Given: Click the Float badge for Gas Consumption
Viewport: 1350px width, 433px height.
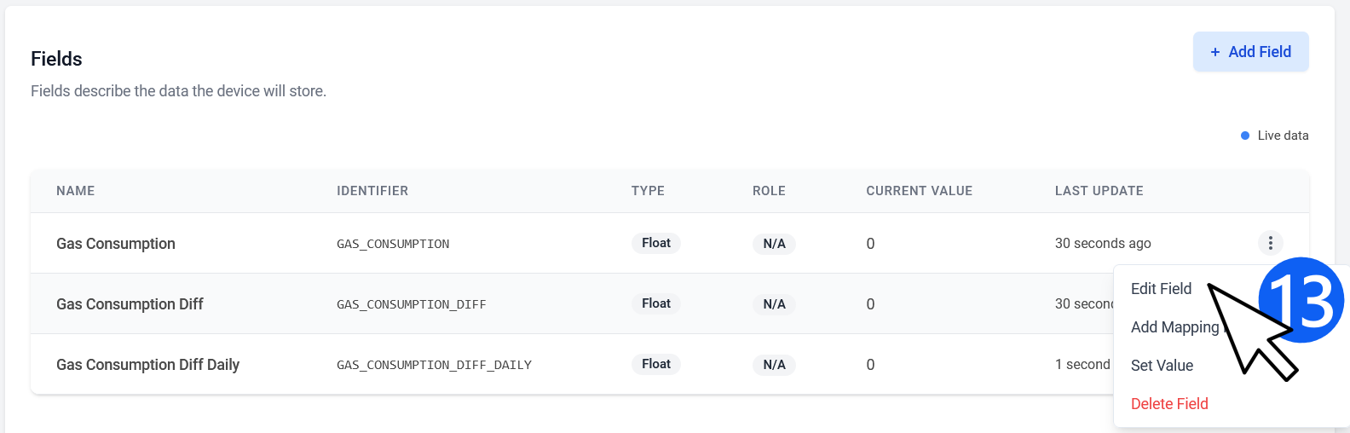Looking at the screenshot, I should point(656,243).
